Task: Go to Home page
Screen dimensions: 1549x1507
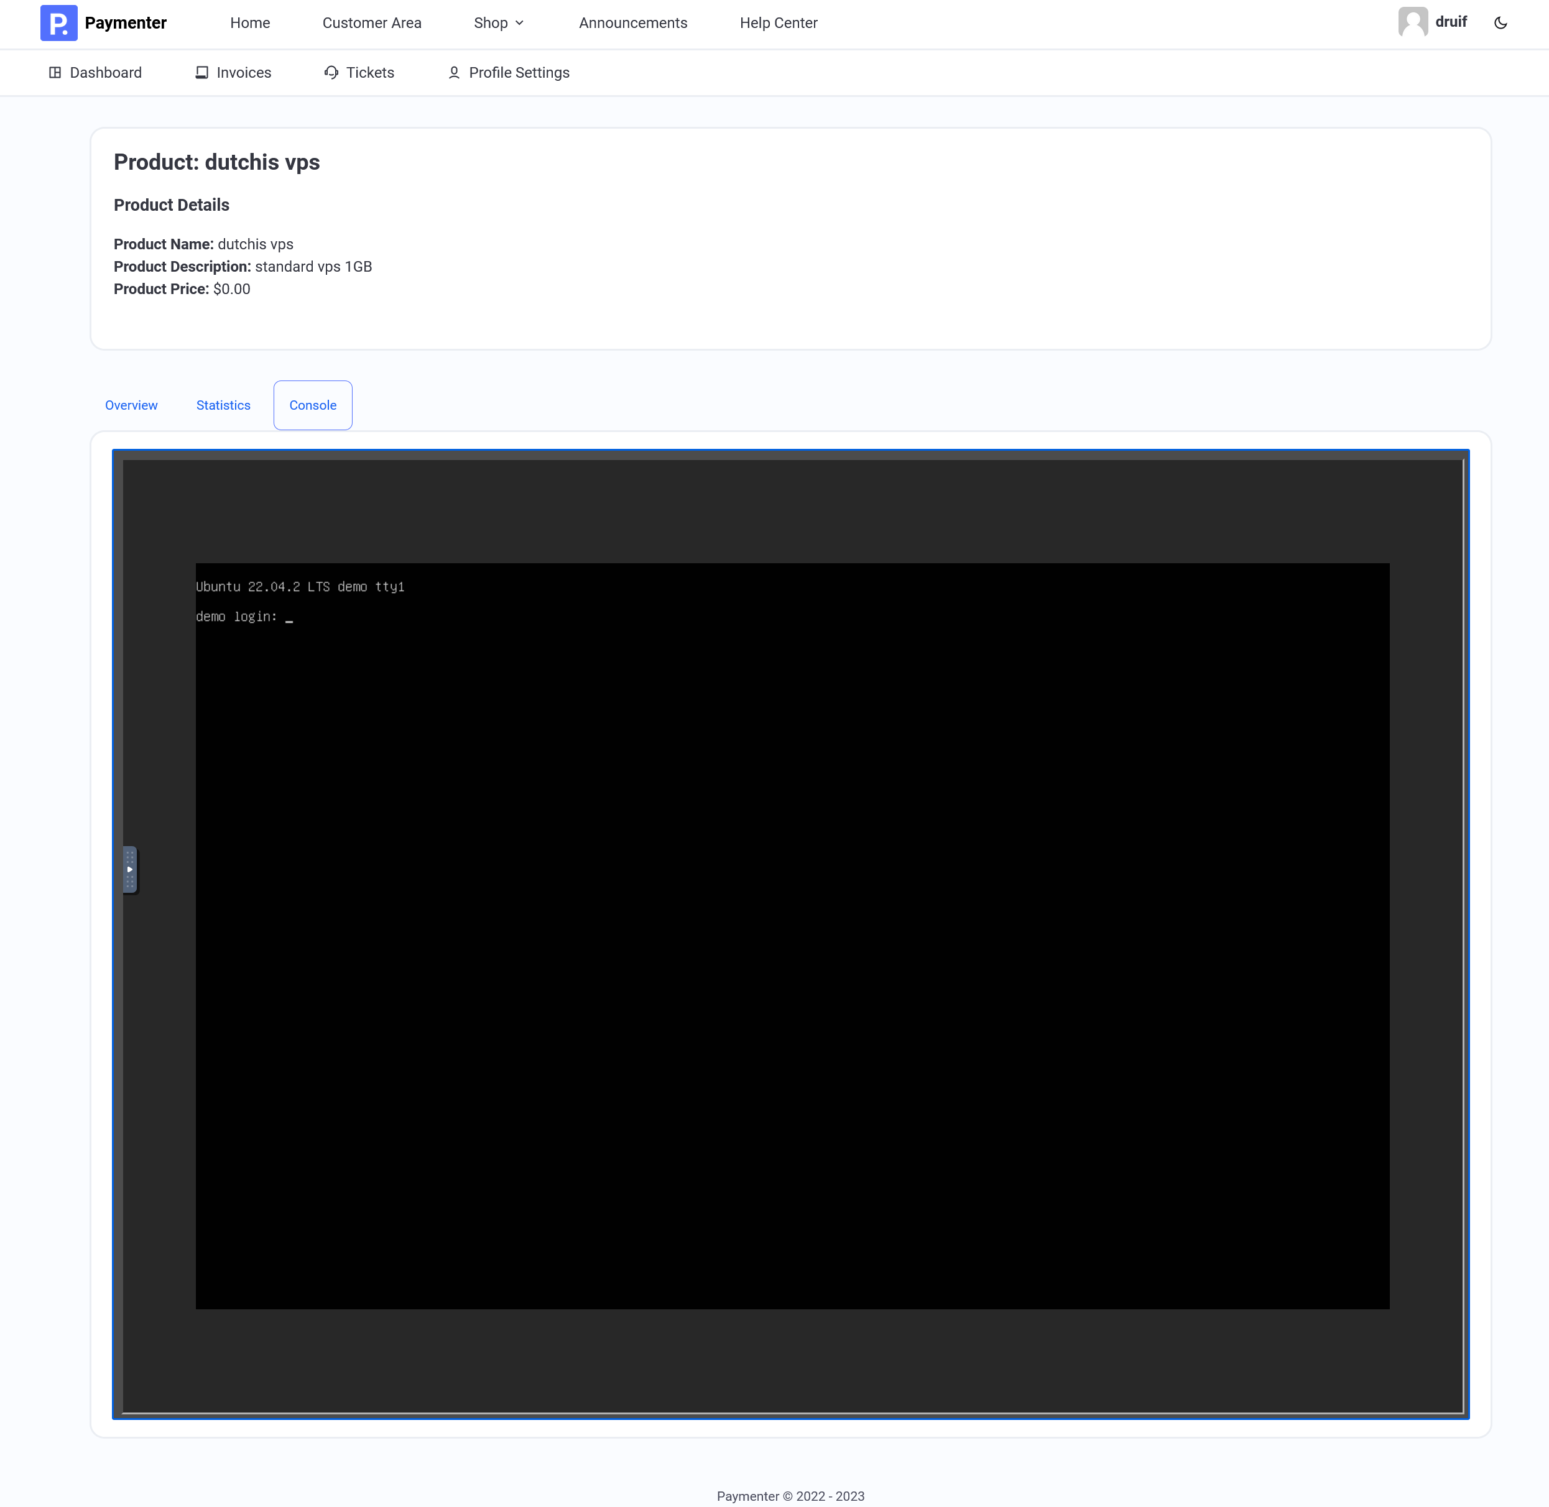Action: click(x=250, y=23)
